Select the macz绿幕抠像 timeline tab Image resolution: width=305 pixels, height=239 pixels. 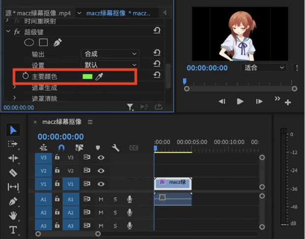62,122
